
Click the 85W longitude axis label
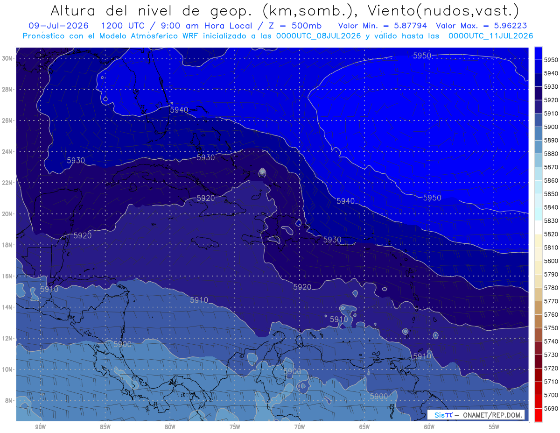click(105, 427)
